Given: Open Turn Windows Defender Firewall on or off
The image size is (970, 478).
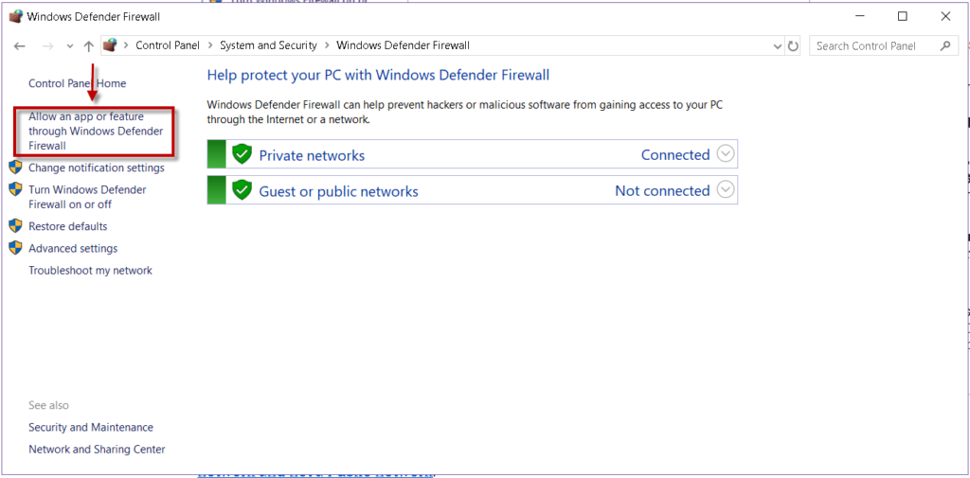Looking at the screenshot, I should click(87, 197).
